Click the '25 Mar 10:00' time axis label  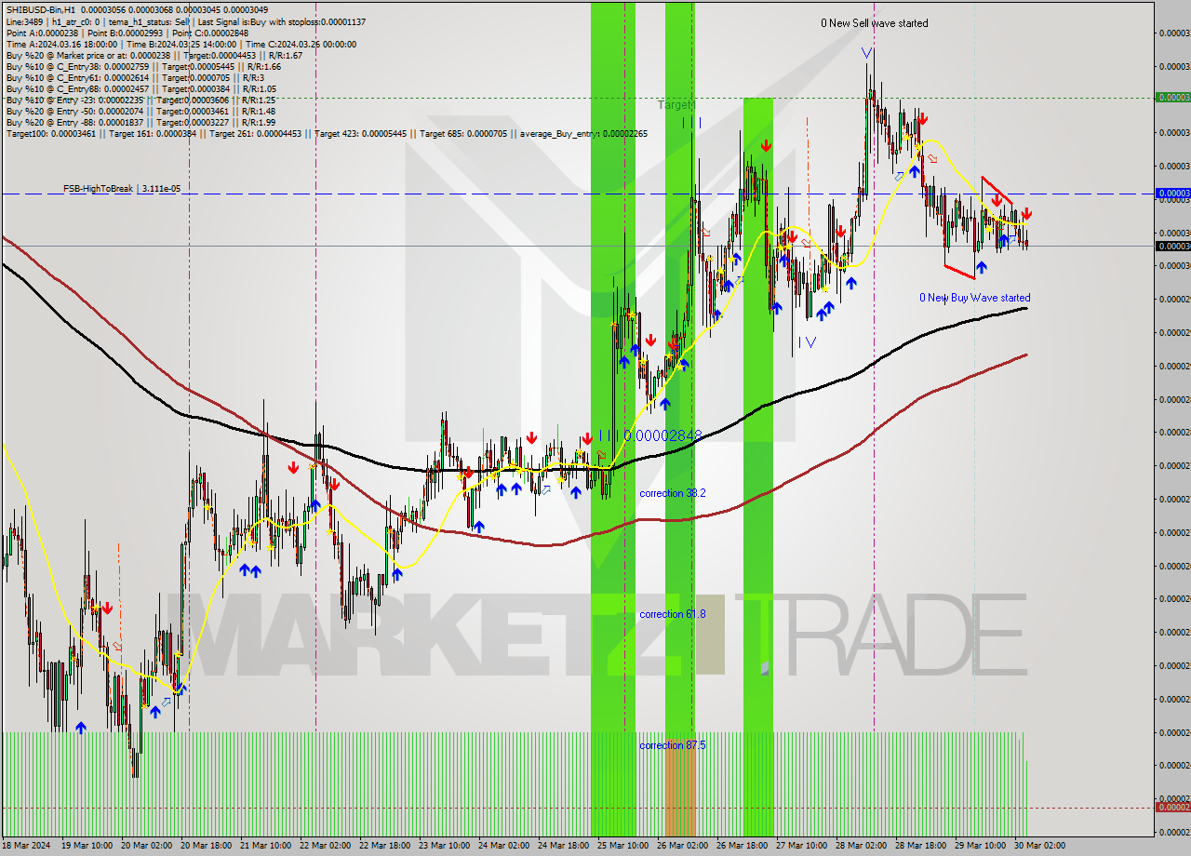coord(622,846)
